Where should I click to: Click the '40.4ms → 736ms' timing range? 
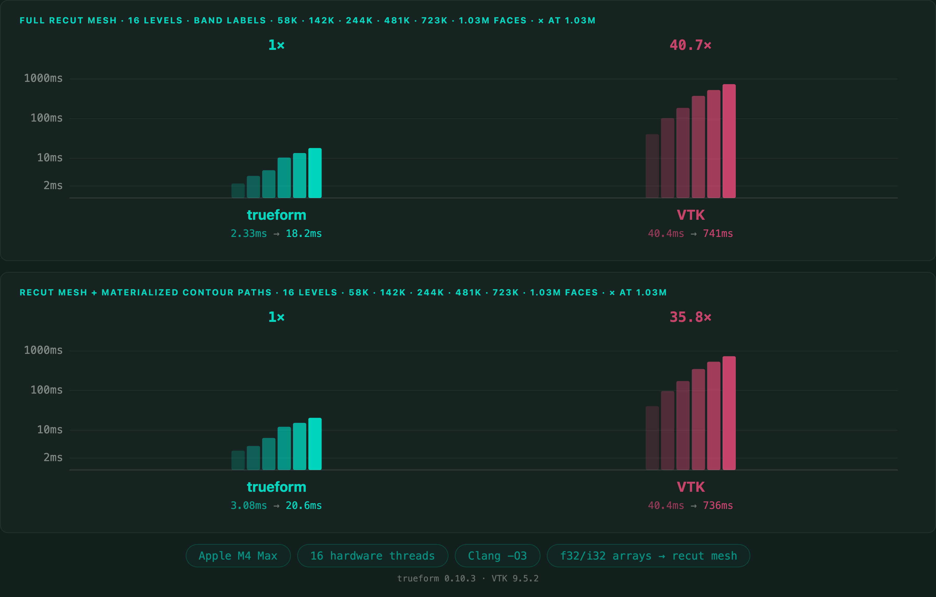click(x=690, y=505)
